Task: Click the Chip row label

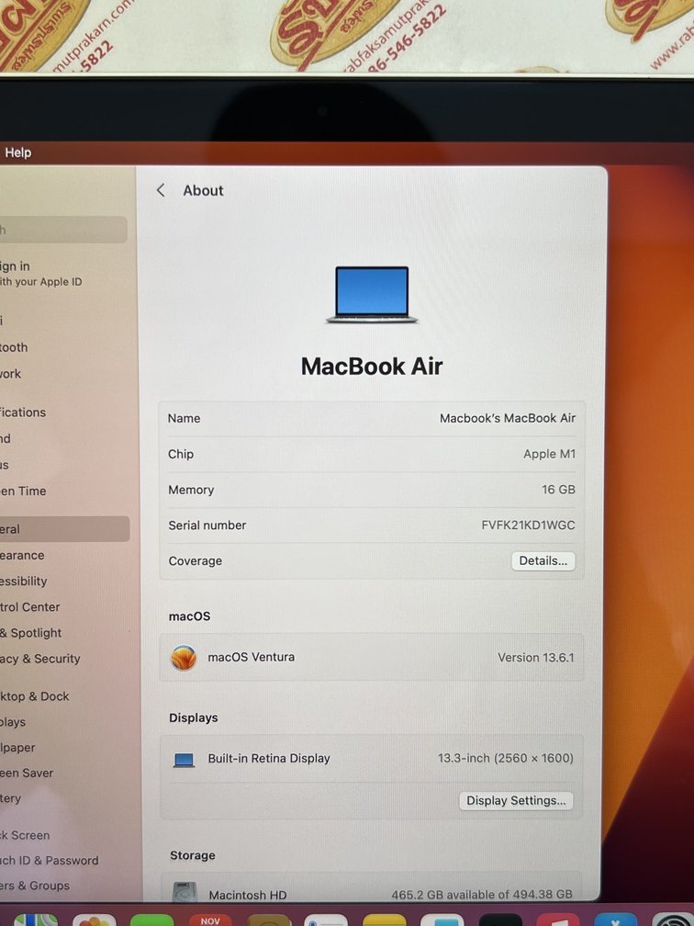Action: click(x=181, y=454)
